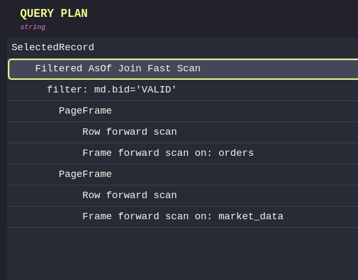Select the Row forward scan row above orders
Viewport: 358px width, 280px height.
(129, 132)
